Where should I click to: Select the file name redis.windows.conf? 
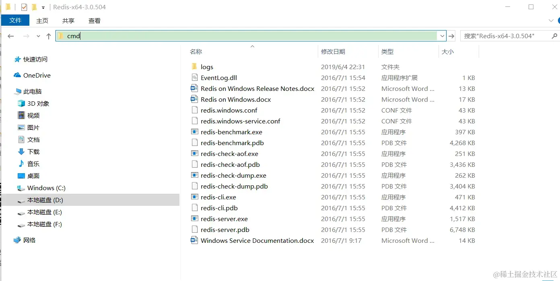point(229,110)
